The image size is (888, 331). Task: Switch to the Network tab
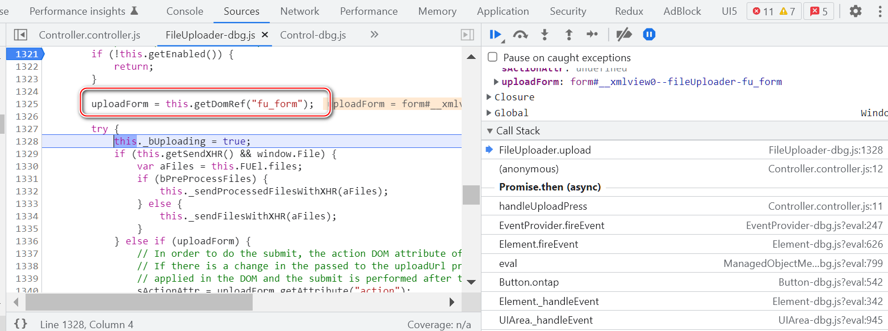tap(300, 11)
